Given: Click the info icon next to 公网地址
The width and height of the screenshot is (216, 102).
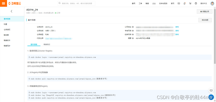Looking at the screenshot, I should 133,27.
